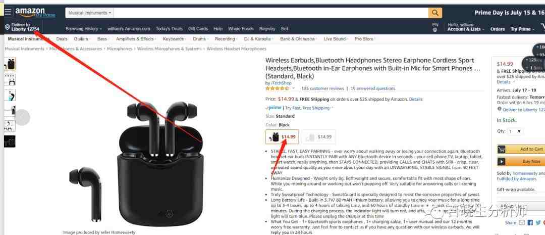Select the white color swatch option
Screen dimensions: 545x235
click(x=319, y=137)
